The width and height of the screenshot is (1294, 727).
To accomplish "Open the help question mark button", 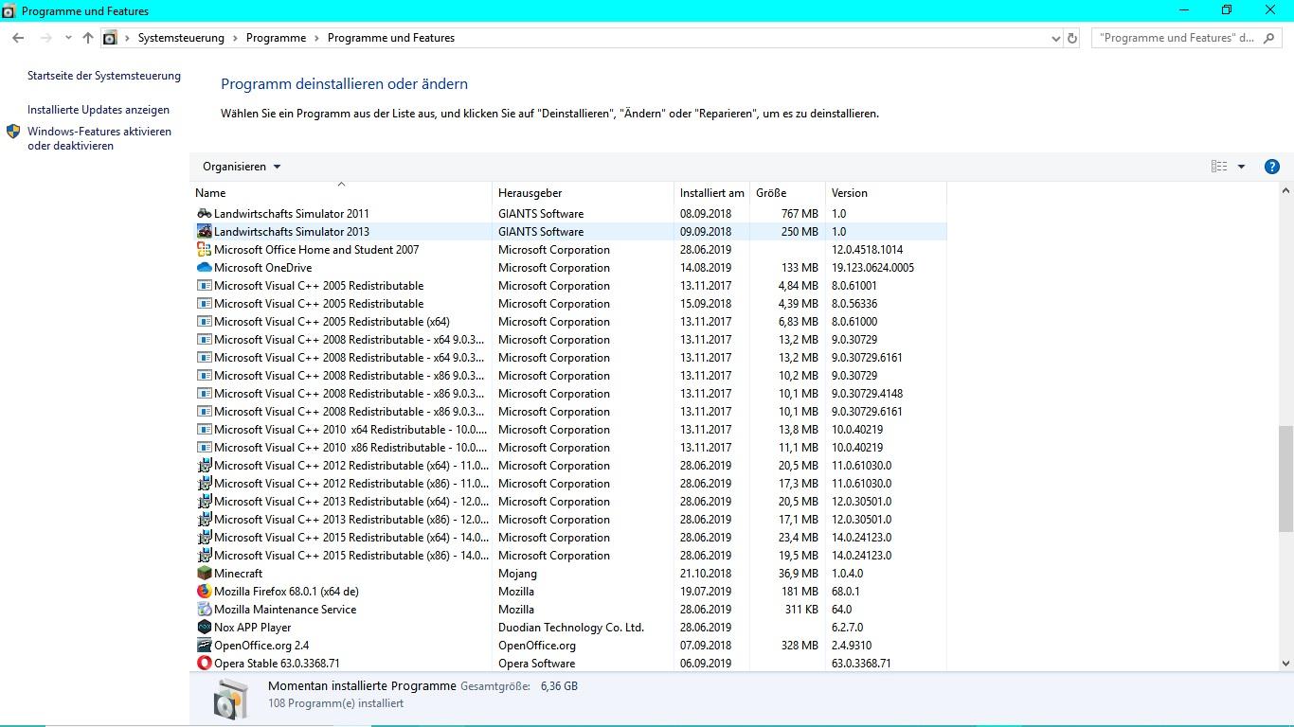I will (x=1272, y=167).
